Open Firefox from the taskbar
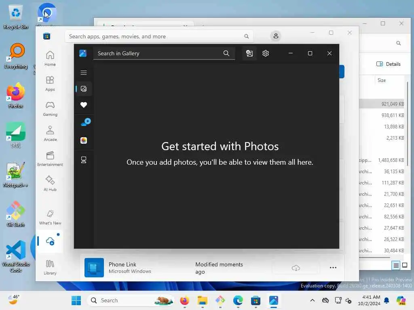This screenshot has width=414, height=310. click(184, 300)
